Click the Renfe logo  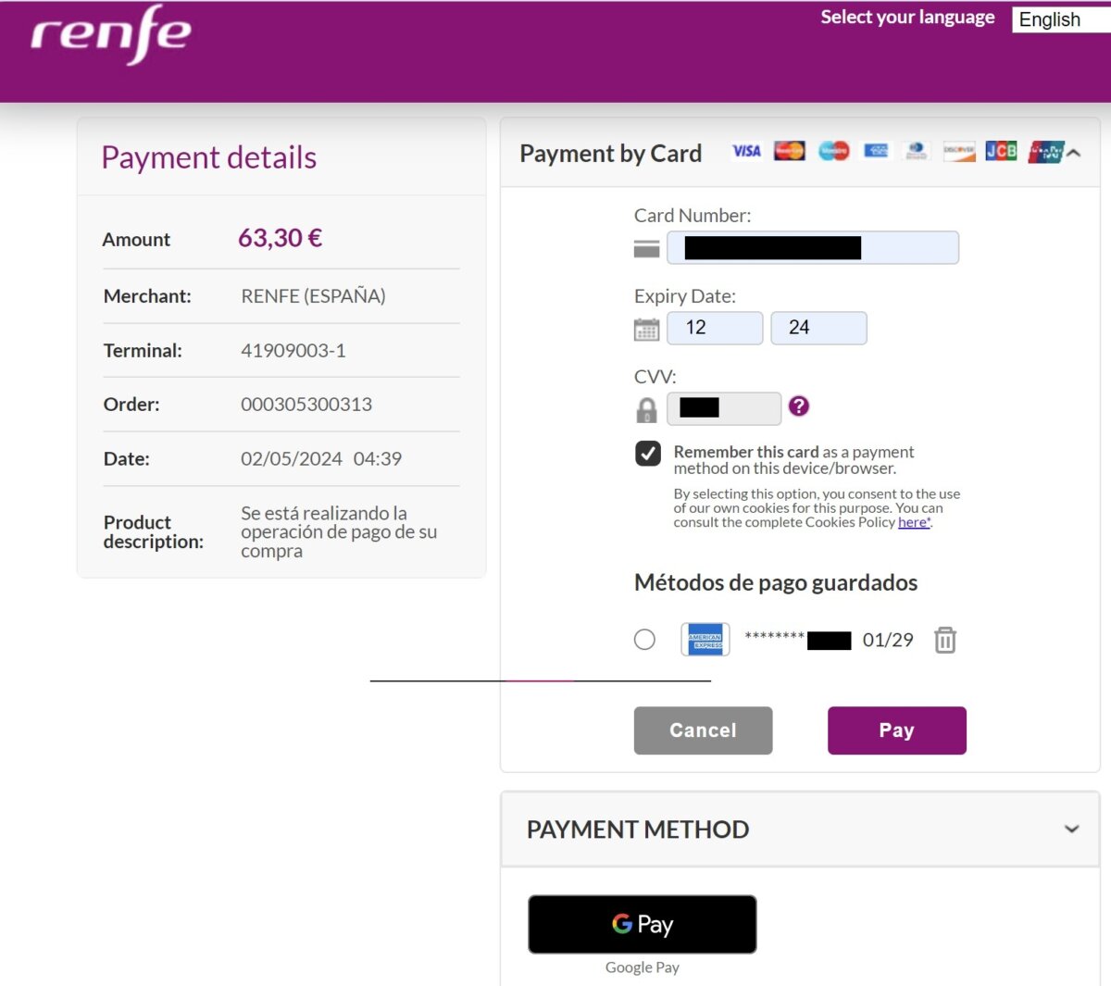pos(111,35)
